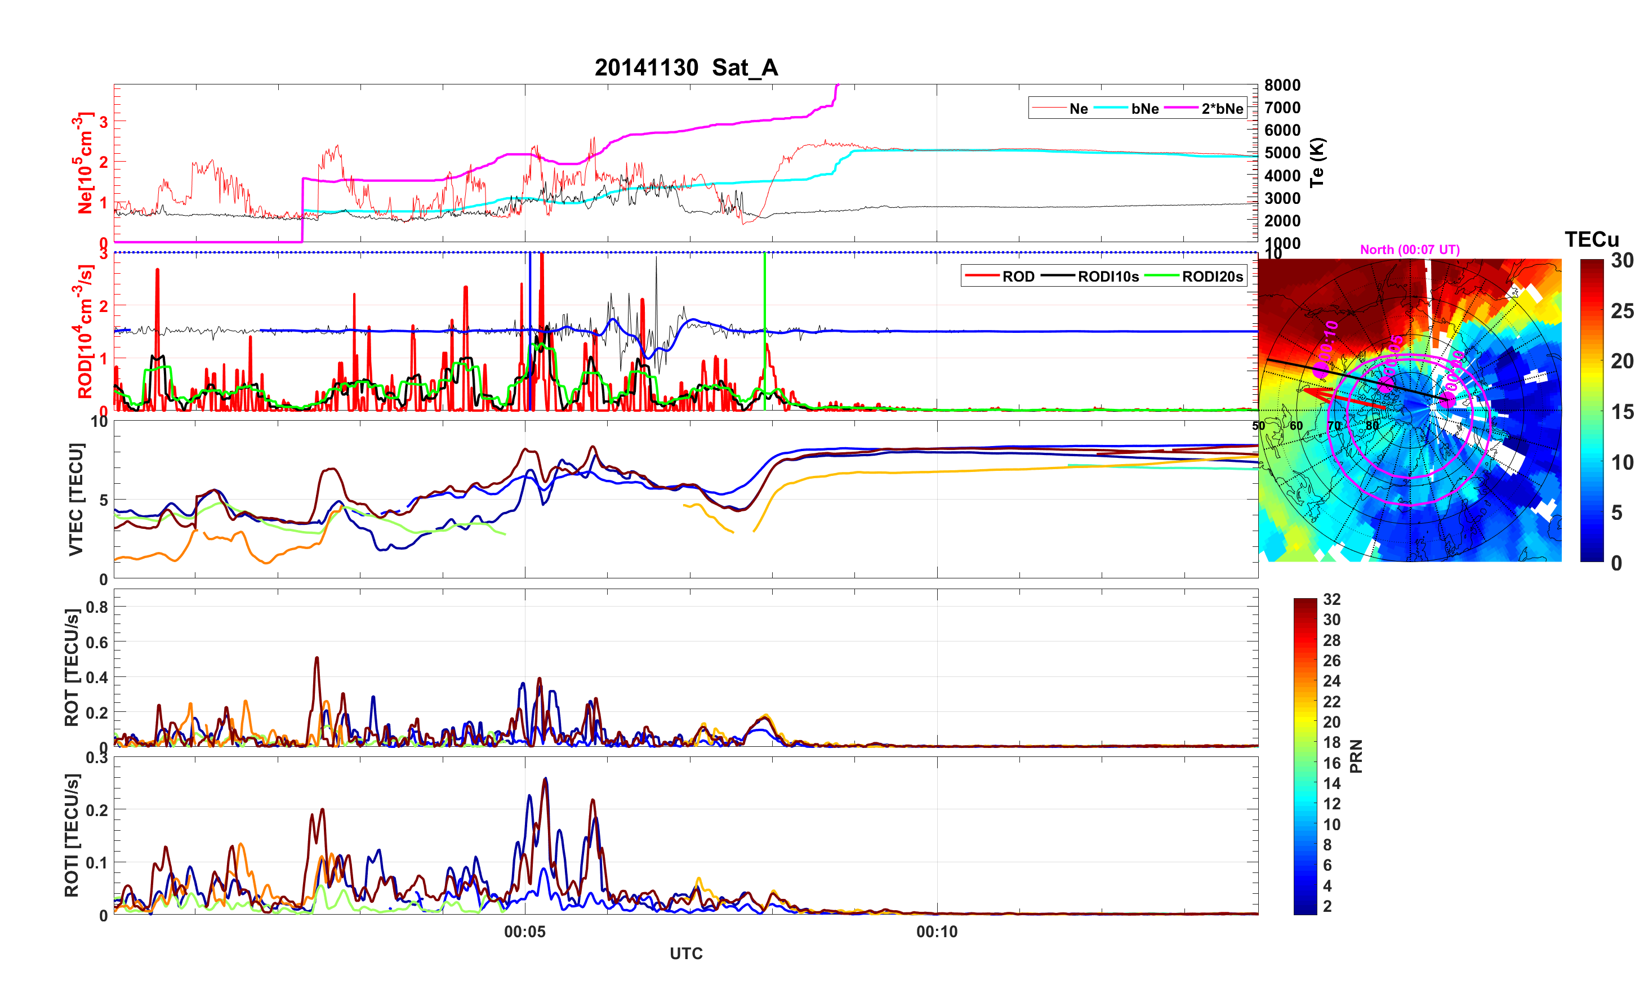Click the 2*bNe legend label
The height and width of the screenshot is (989, 1635).
[x=1222, y=109]
